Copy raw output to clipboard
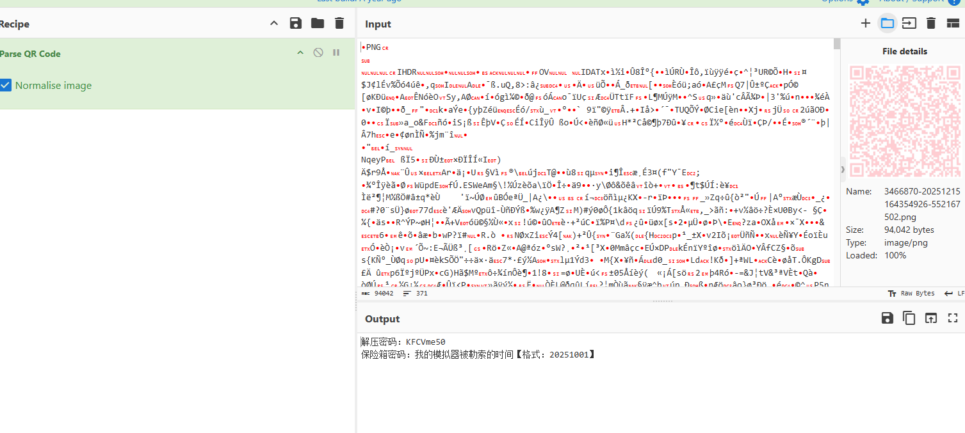This screenshot has width=965, height=433. pyautogui.click(x=909, y=318)
